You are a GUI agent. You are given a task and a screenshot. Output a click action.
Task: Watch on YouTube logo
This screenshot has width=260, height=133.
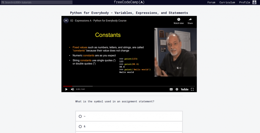[x=185, y=89]
